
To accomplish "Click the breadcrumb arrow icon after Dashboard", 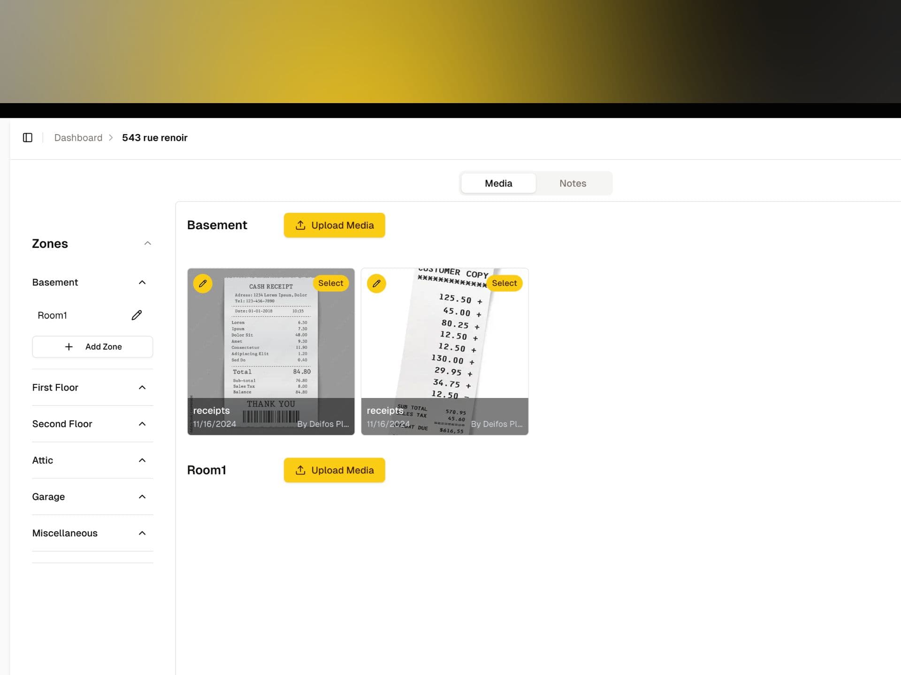I will click(x=112, y=137).
